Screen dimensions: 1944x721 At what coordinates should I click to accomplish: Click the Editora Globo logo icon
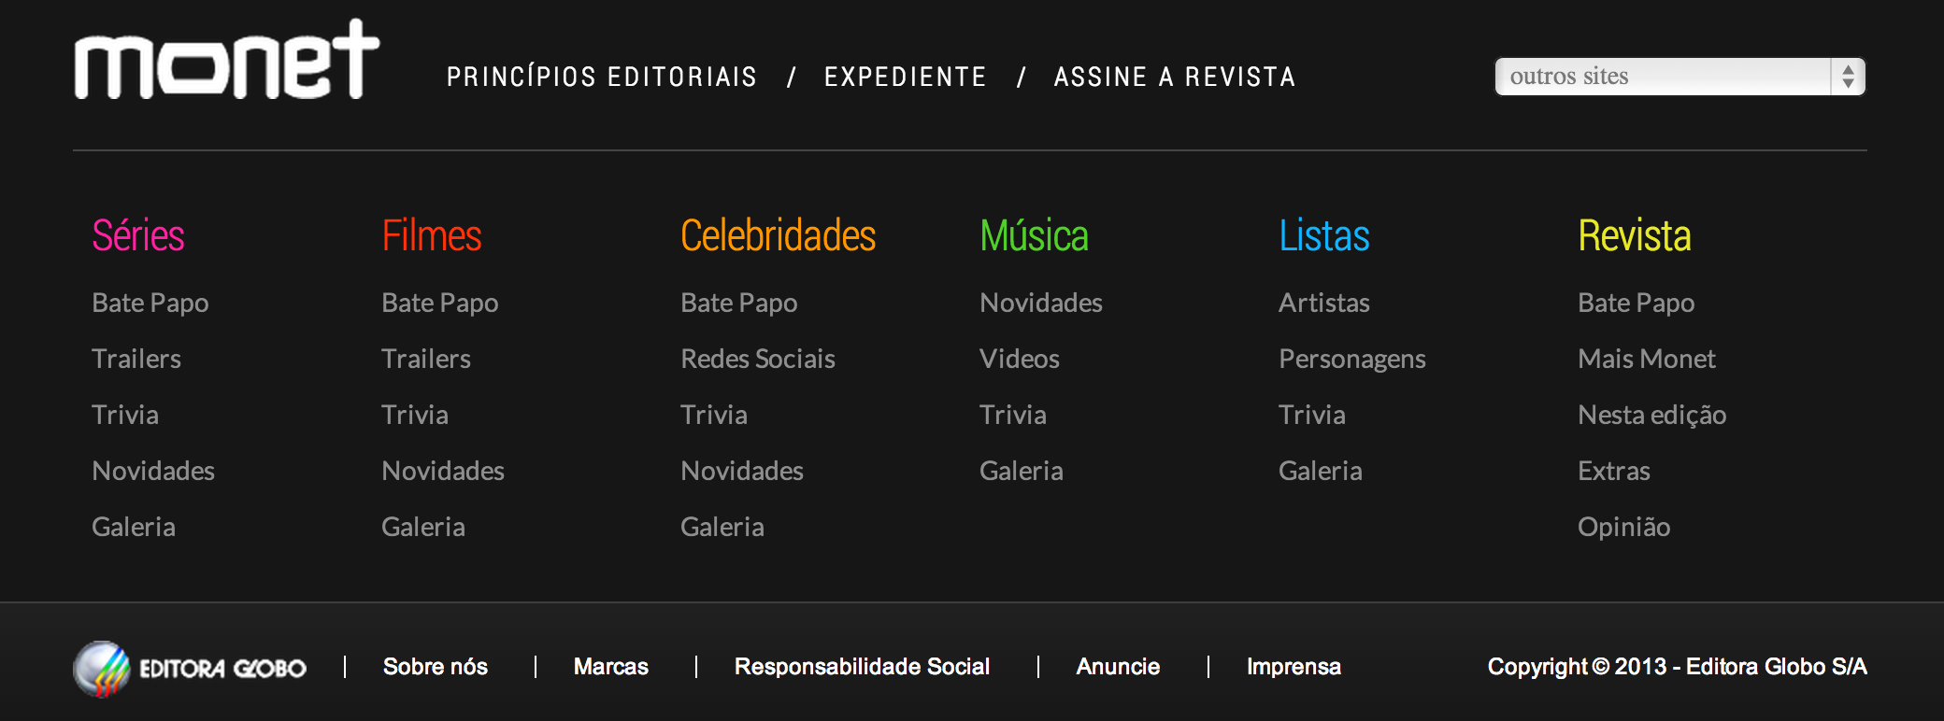(102, 669)
